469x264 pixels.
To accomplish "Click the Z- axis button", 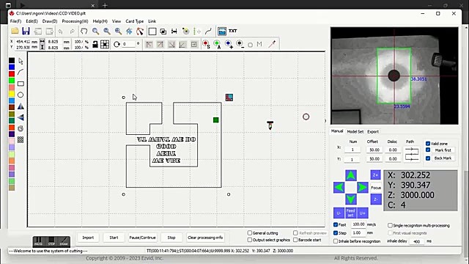I will click(376, 199).
